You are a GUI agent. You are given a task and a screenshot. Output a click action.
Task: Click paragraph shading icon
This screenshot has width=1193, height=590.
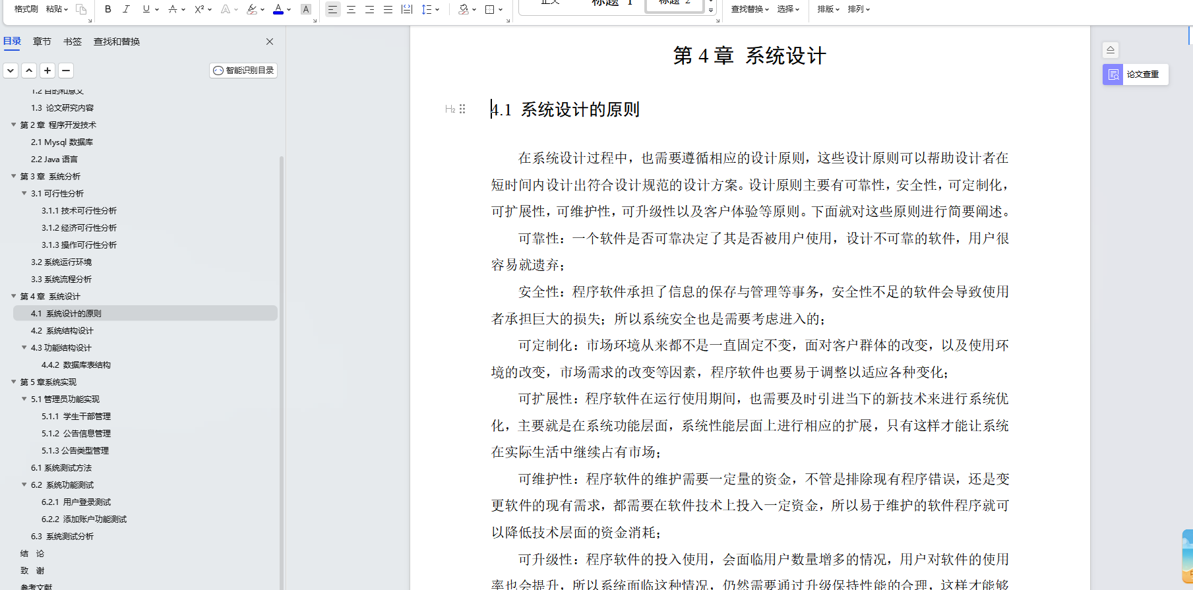[464, 9]
